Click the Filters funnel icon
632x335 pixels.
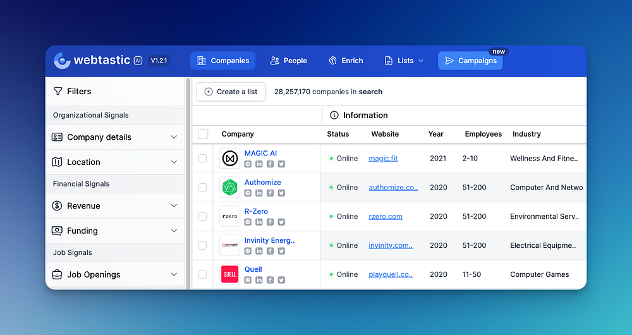(58, 92)
